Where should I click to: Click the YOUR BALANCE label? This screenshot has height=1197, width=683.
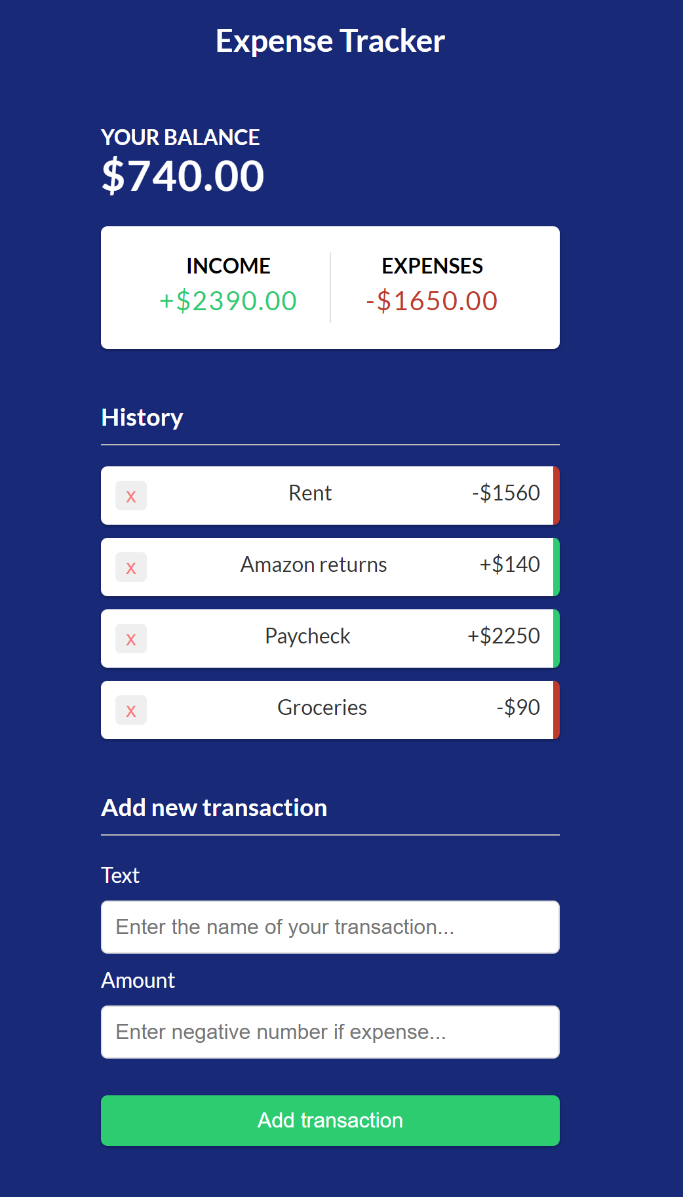[180, 138]
